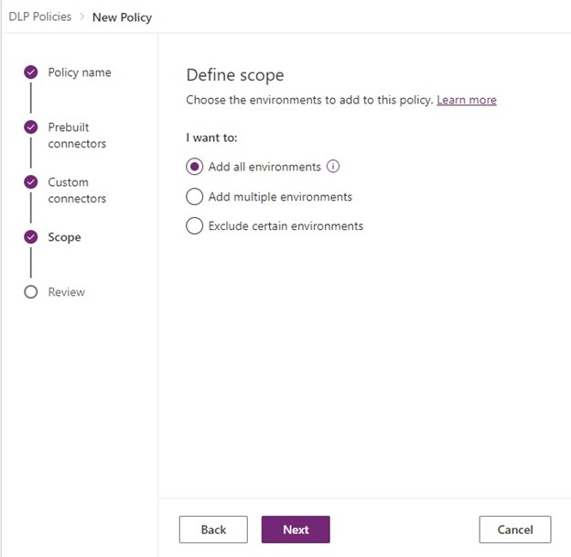Jump to the Policy name step label
Screen dimensions: 571x557
coord(80,72)
